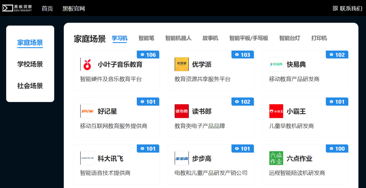Click the 家庭场景 section heading
The height and width of the screenshot is (188, 366).
click(89, 39)
